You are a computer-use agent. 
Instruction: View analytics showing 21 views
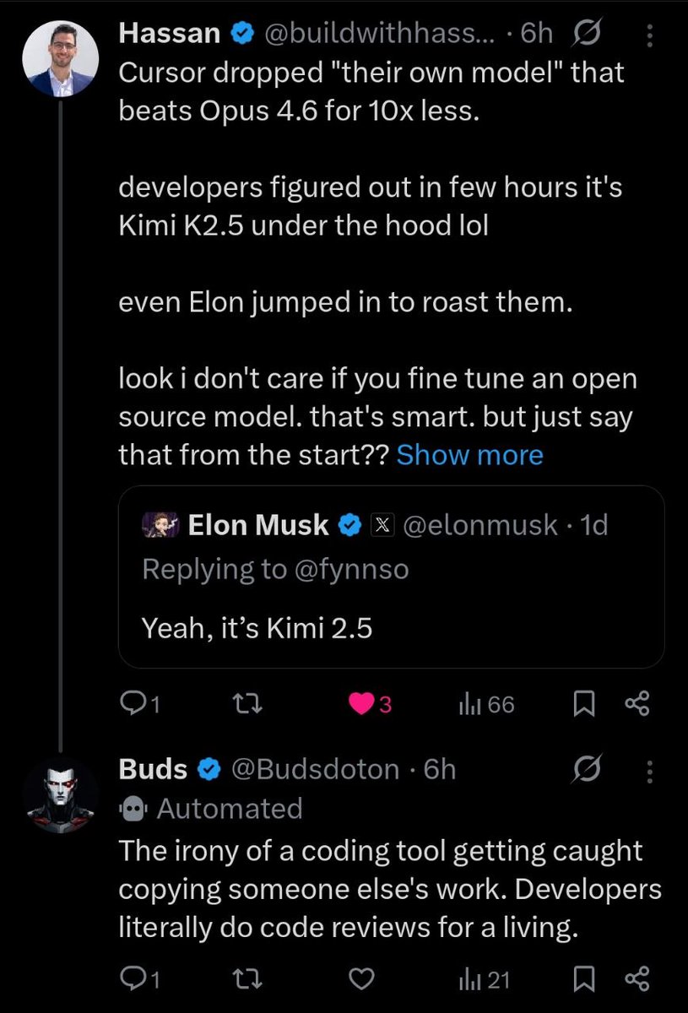pos(483,979)
